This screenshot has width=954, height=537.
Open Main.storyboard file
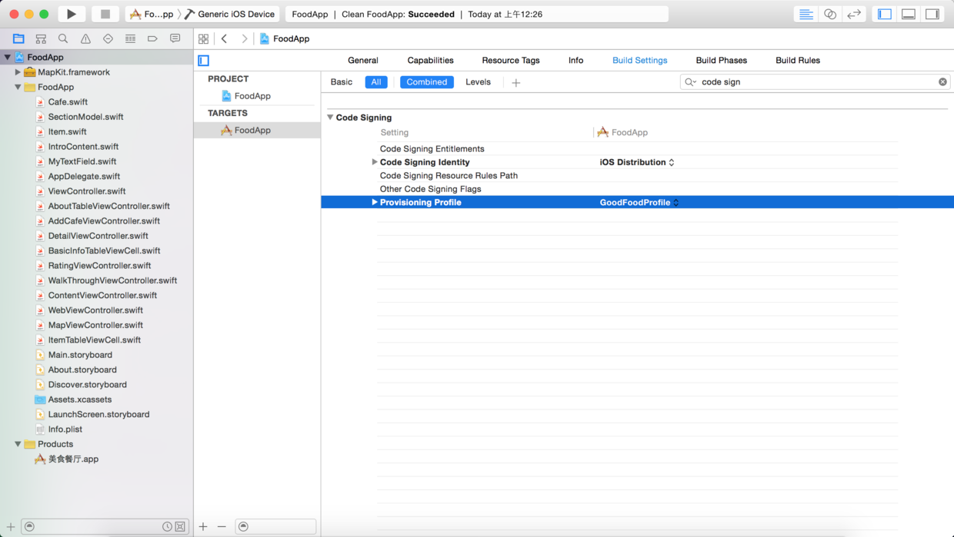pos(80,355)
